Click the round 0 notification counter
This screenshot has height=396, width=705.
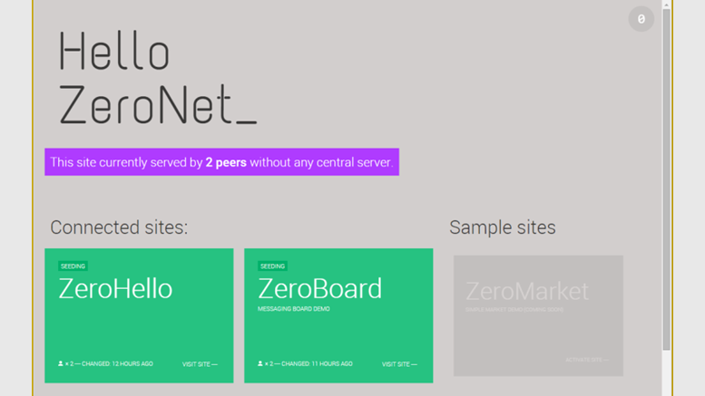coord(641,19)
